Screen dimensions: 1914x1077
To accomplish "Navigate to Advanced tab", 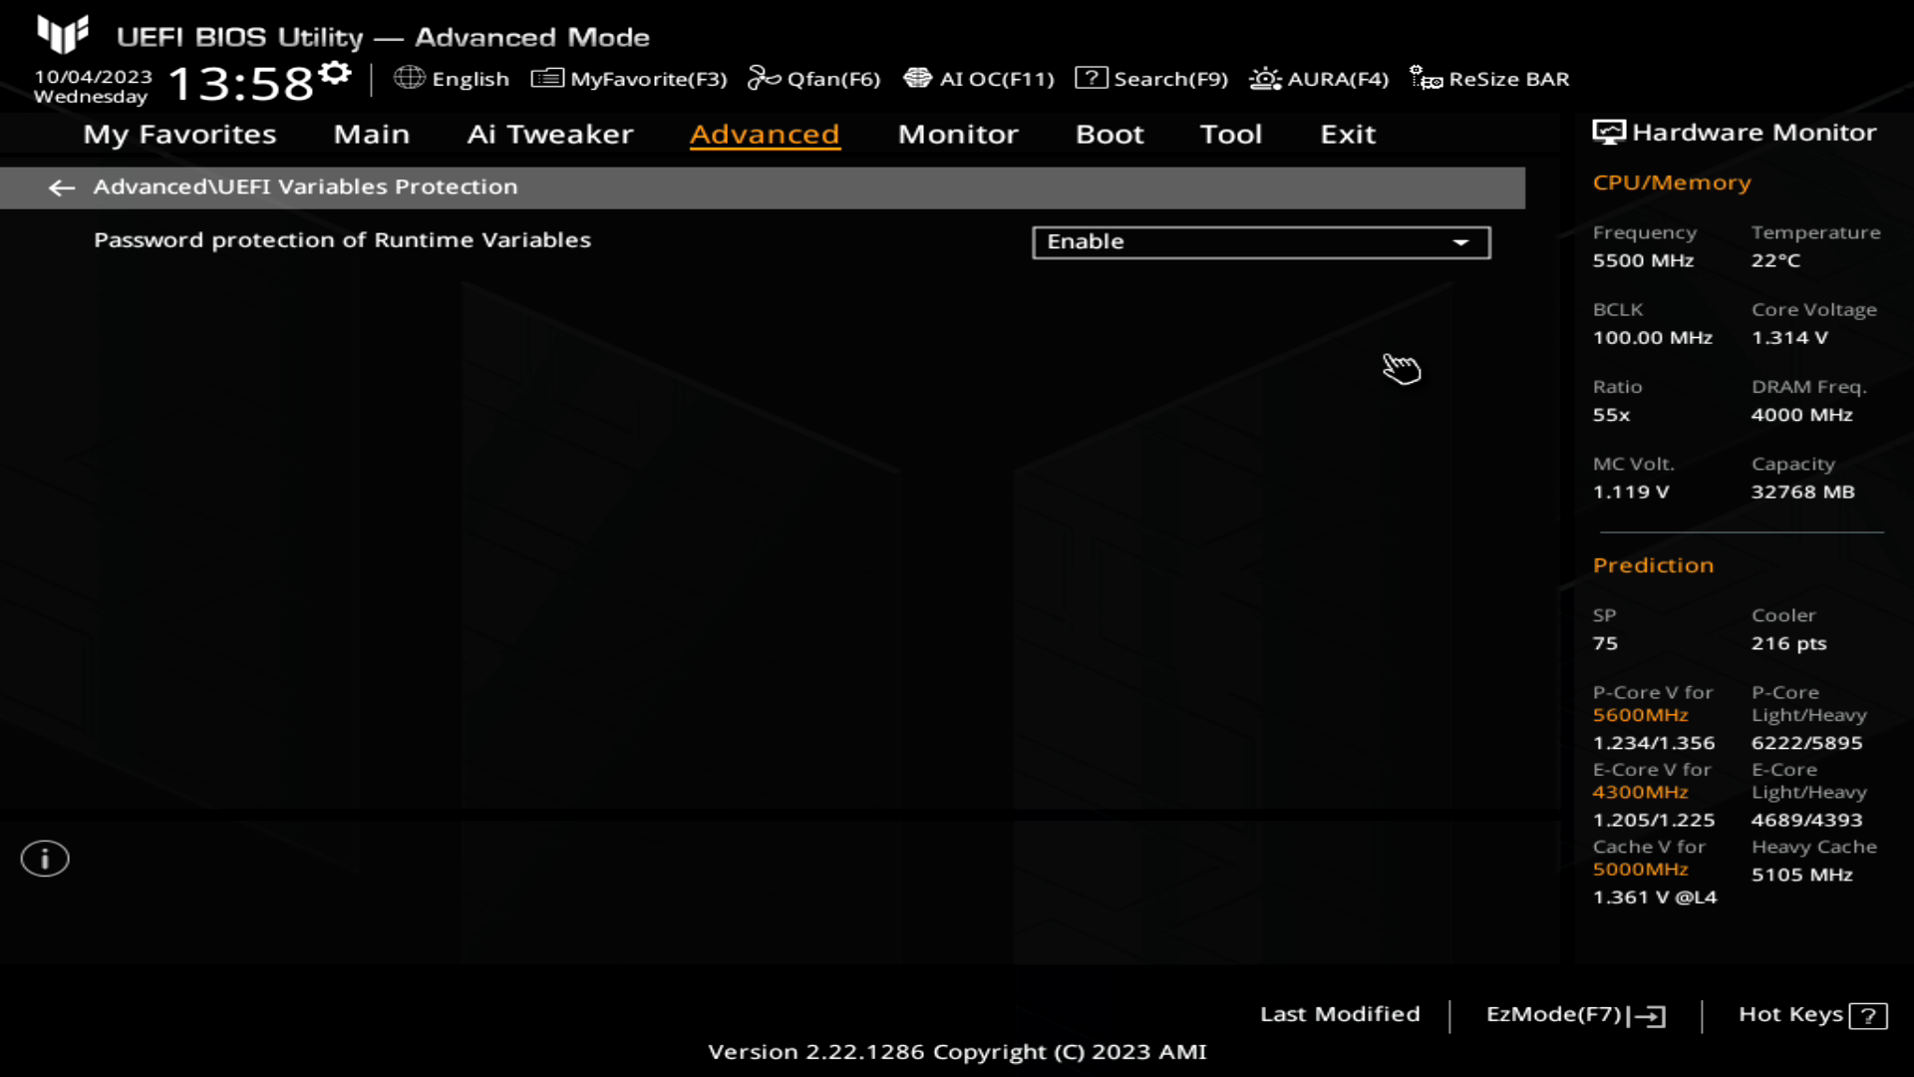I will click(x=764, y=133).
